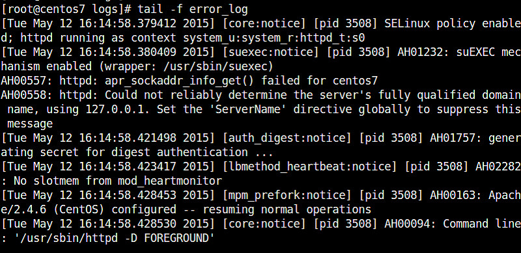Click the 'AH00558:' warning code

27,95
